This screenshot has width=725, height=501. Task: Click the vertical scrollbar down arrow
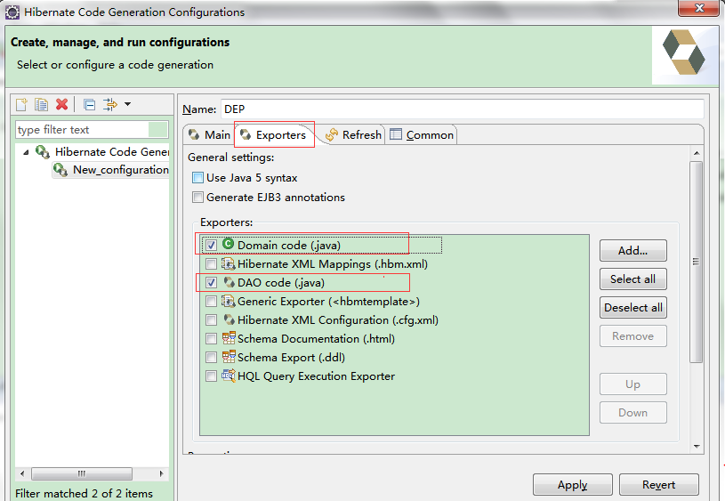point(697,447)
